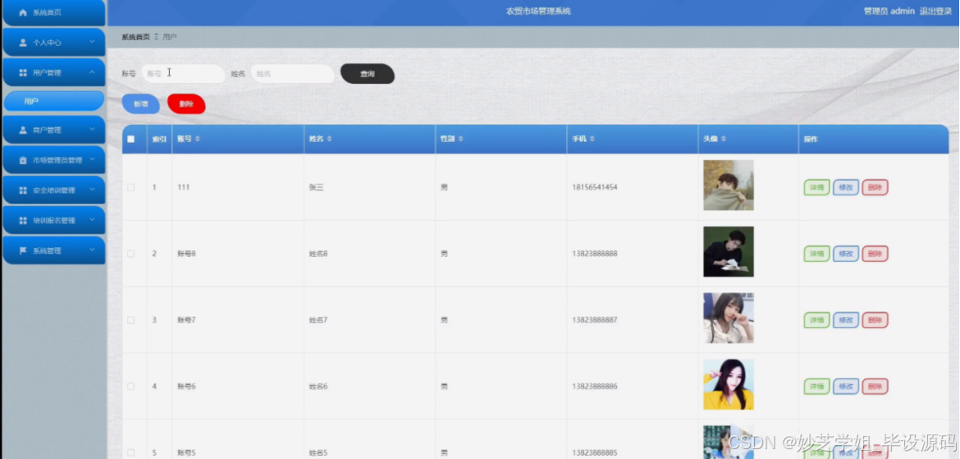Click 退出登录 to log out
The image size is (960, 459).
[x=935, y=11]
